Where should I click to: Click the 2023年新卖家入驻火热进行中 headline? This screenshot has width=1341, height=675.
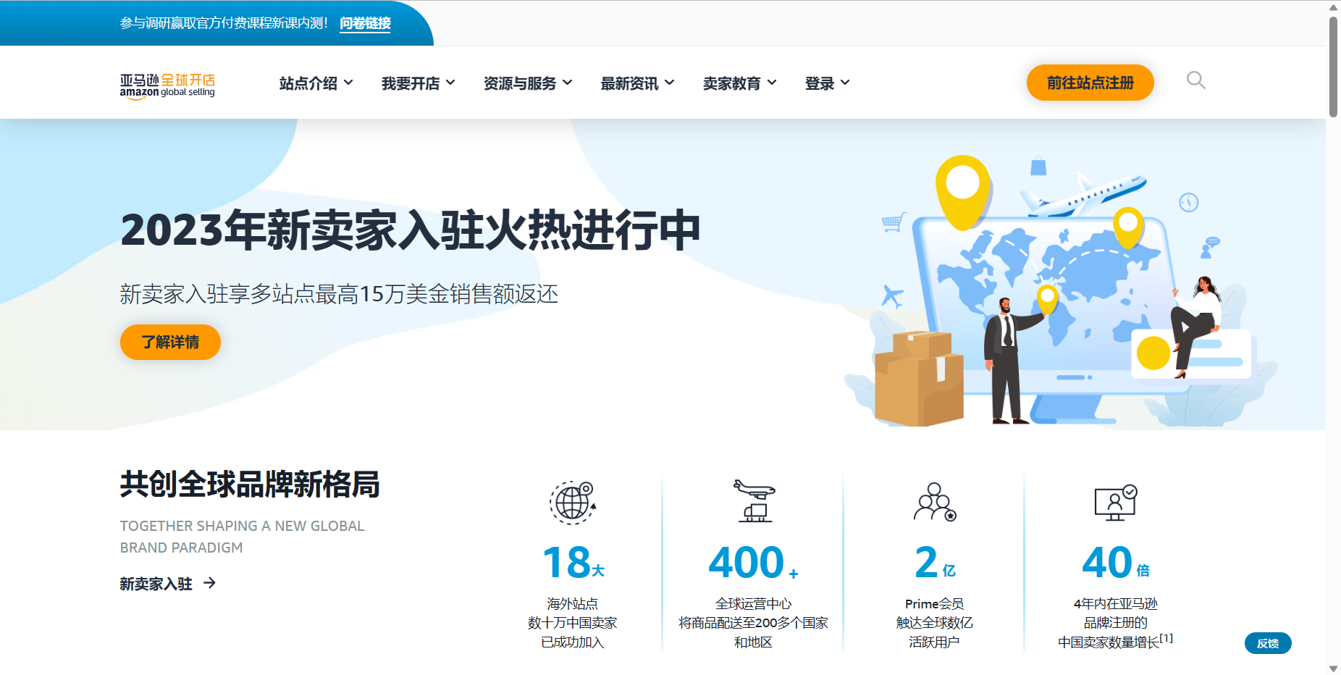click(x=411, y=230)
